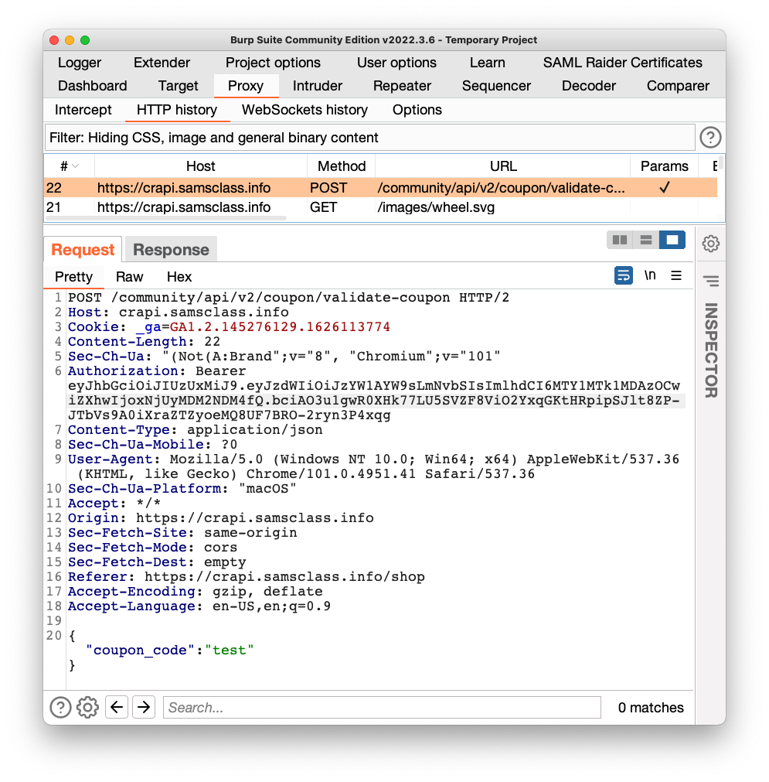Screen dimensions: 769x782
Task: Switch to the Intruder tab
Action: click(x=318, y=86)
